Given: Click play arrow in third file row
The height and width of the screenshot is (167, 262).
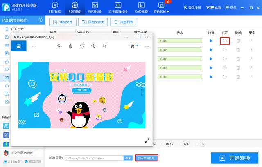Looking at the screenshot, I should tap(211, 59).
